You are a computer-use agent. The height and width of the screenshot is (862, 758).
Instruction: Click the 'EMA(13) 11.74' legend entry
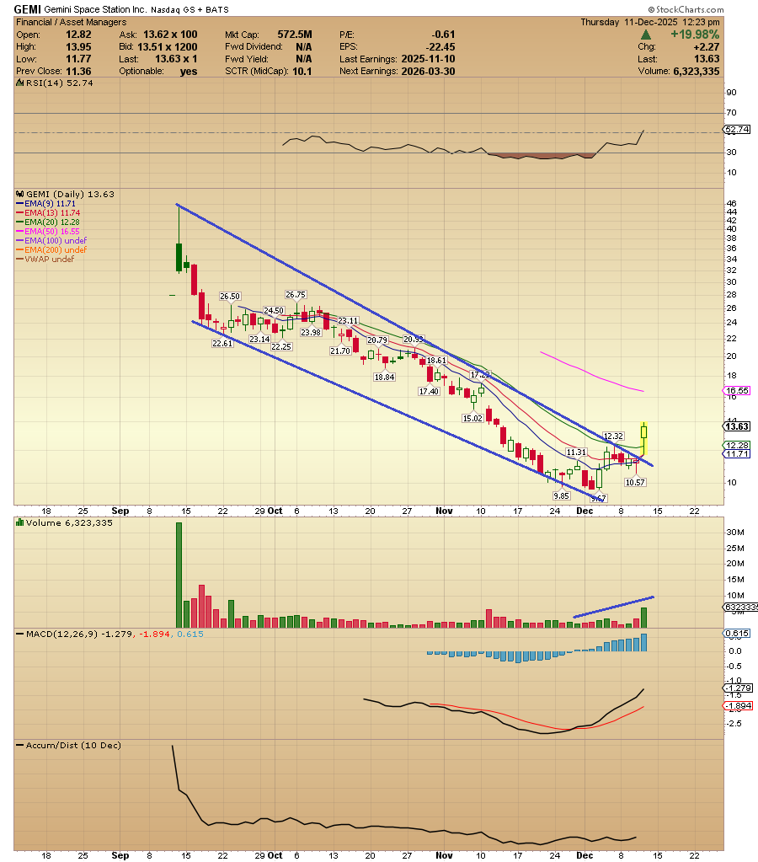(x=48, y=212)
